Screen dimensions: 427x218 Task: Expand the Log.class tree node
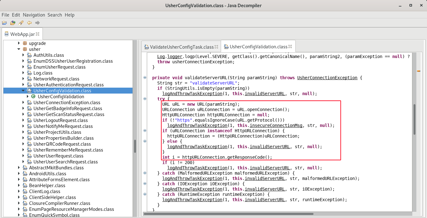(23, 73)
